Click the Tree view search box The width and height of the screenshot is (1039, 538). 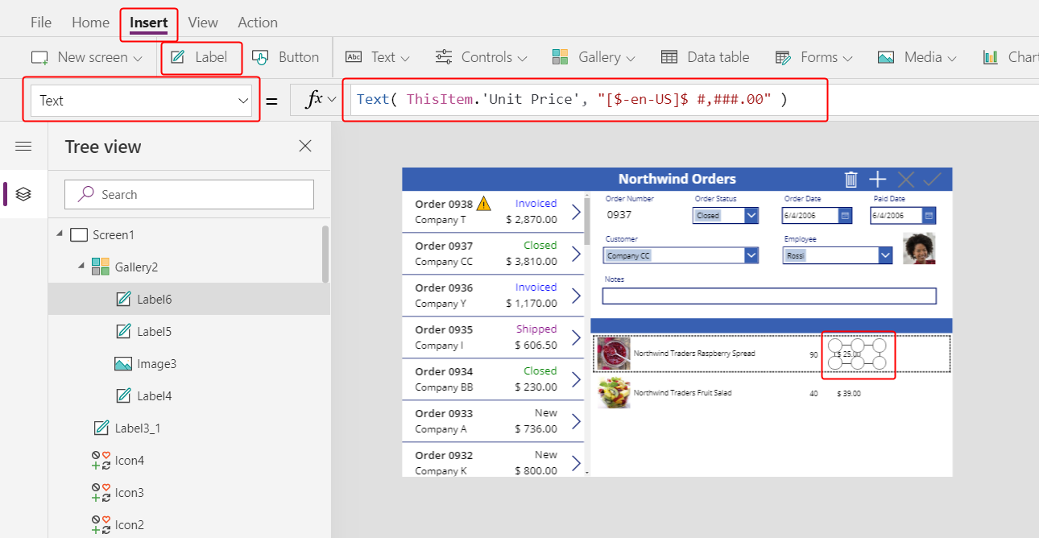point(189,194)
